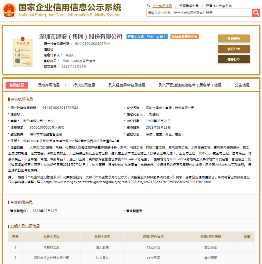
Task: Open the 列入严重违法失信名单（黑名单）信息 tab
Action: (190, 85)
